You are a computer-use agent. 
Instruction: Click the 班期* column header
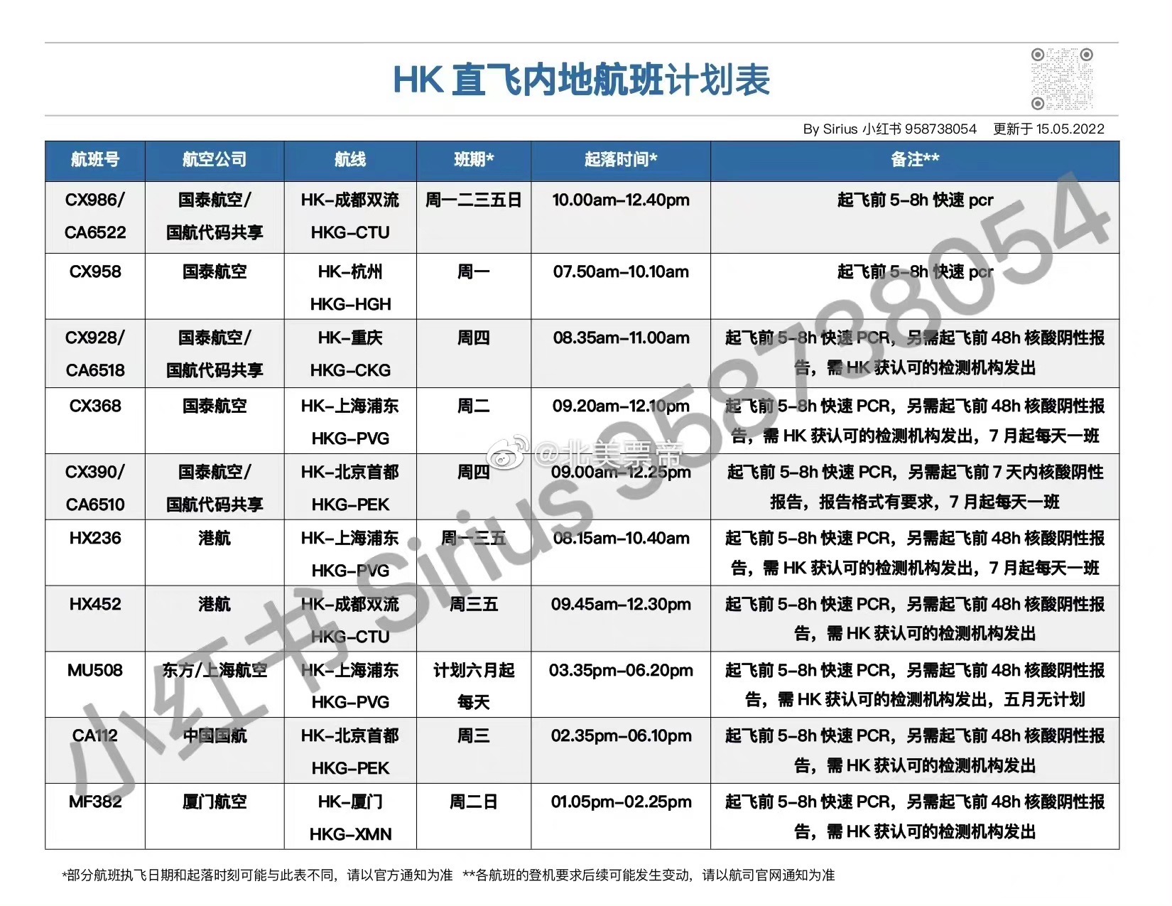tap(473, 160)
